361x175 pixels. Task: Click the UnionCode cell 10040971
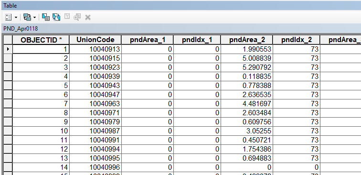(x=96, y=113)
